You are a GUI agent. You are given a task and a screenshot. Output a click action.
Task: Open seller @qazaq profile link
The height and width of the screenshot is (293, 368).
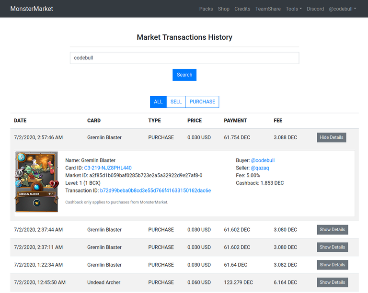tap(260, 168)
